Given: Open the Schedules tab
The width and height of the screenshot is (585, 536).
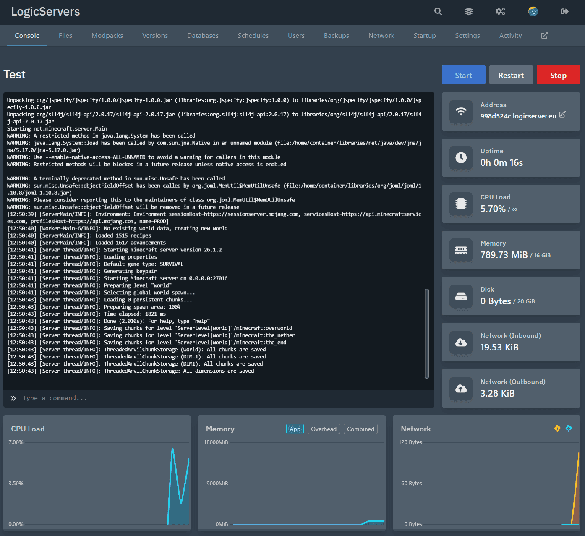Looking at the screenshot, I should pos(253,36).
